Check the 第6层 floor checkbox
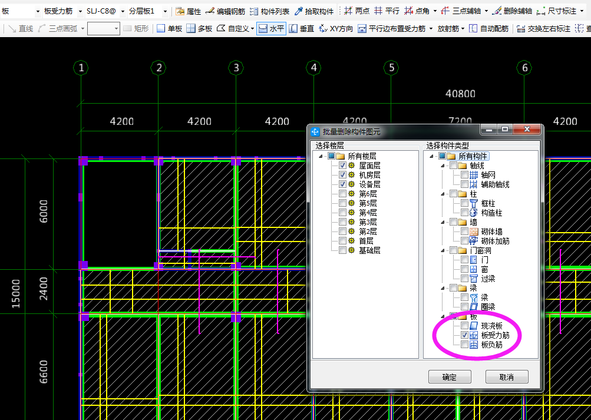The image size is (591, 420). tap(342, 194)
